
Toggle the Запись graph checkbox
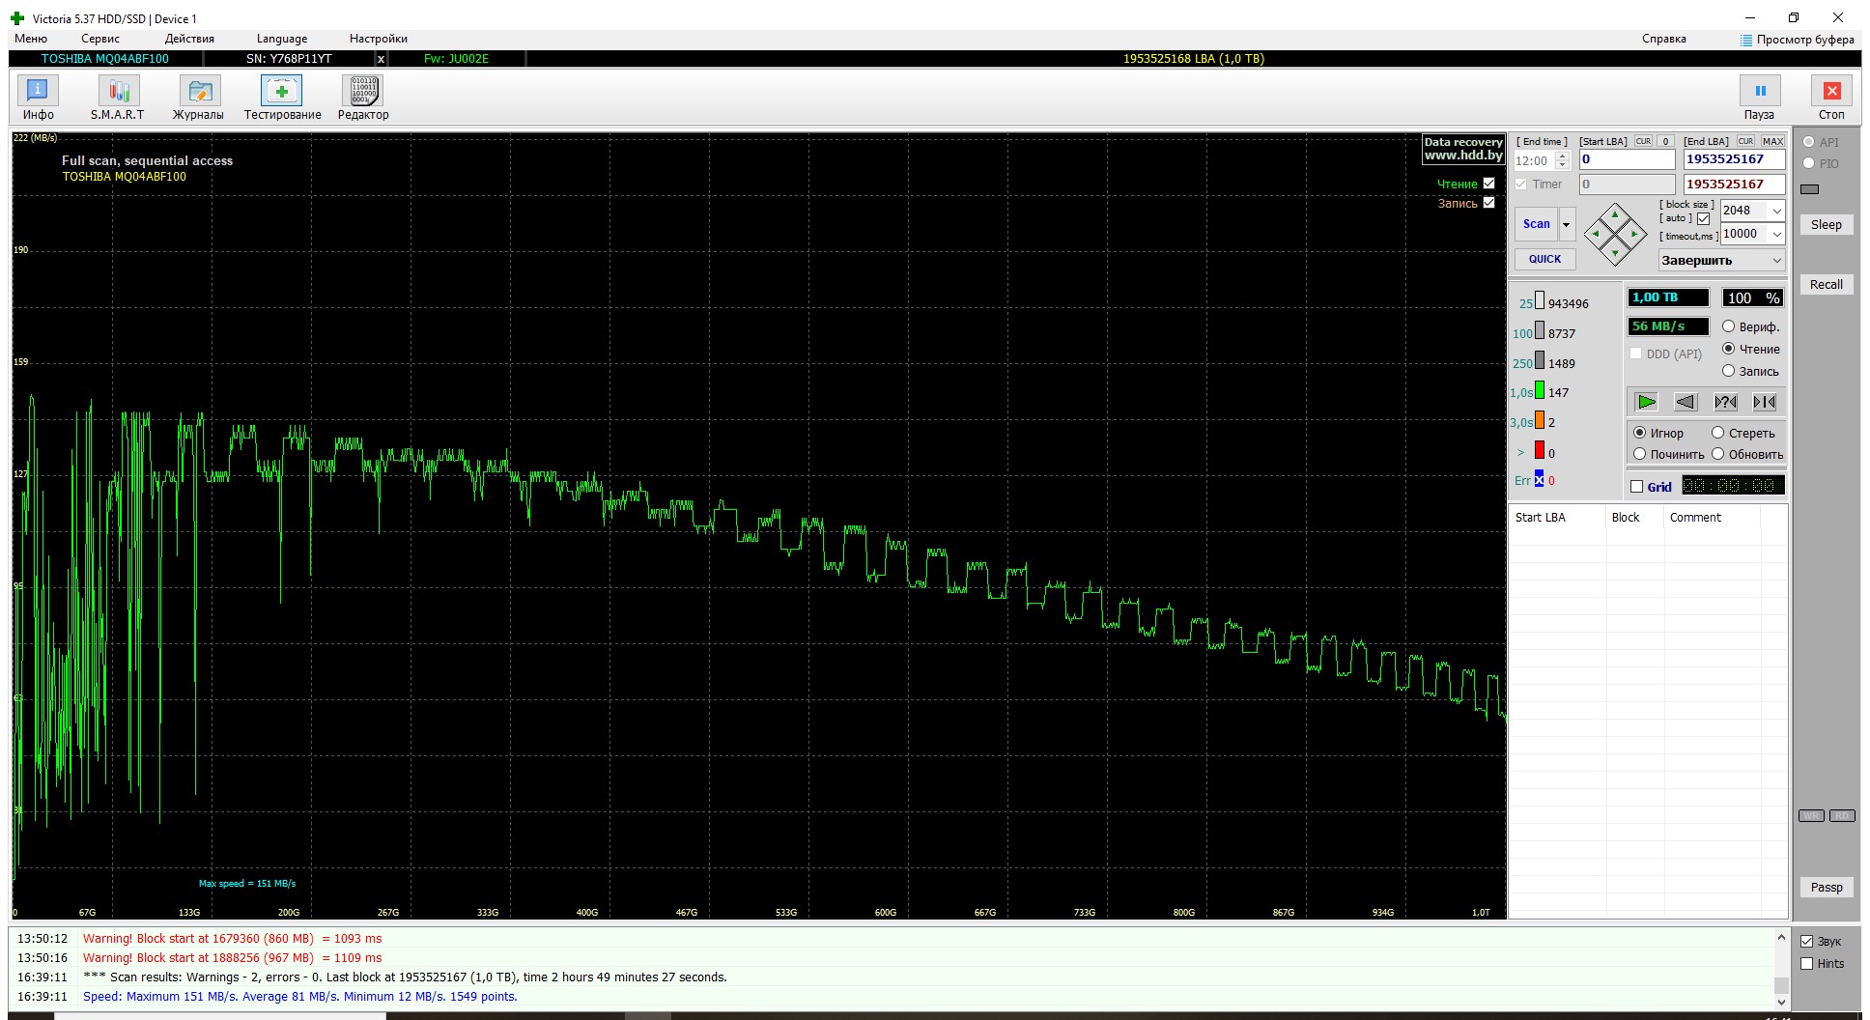[1488, 203]
